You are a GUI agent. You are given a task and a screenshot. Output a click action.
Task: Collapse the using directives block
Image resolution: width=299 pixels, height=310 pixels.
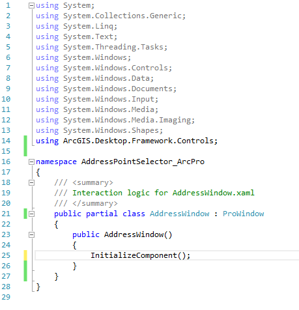[x=31, y=5]
